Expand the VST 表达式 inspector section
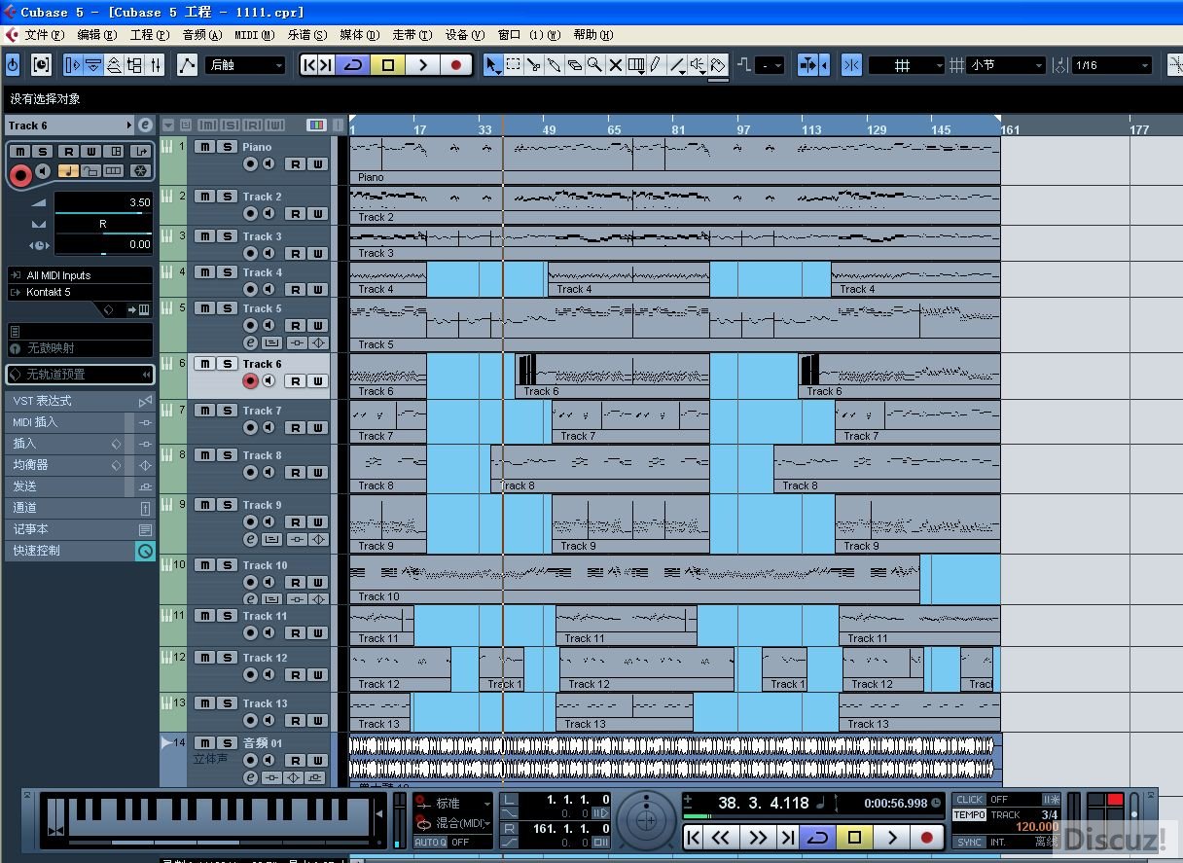 pos(79,401)
